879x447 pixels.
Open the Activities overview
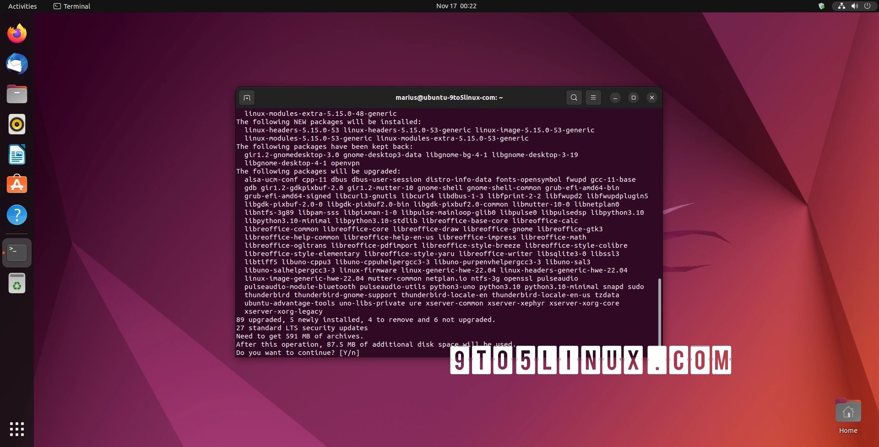point(22,6)
